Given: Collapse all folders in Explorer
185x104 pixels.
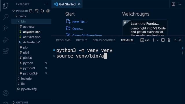Looking at the screenshot, I should point(48,11).
